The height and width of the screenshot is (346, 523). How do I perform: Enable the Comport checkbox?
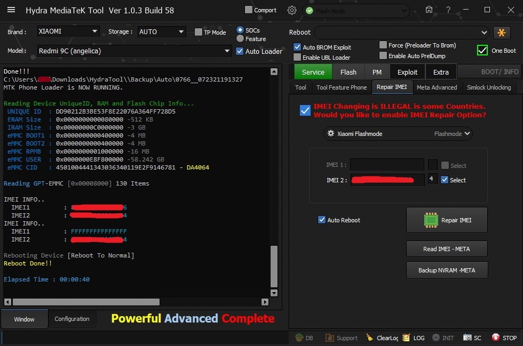click(x=249, y=10)
